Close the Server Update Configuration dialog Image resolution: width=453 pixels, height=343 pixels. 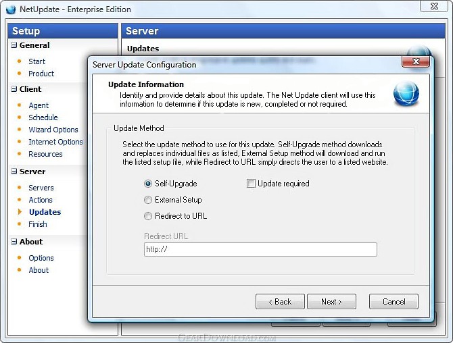416,61
